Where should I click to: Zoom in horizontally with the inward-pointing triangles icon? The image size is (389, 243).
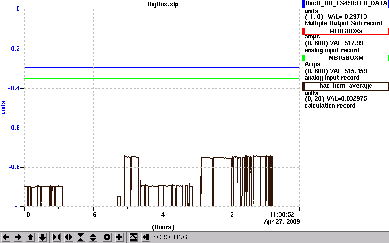click(x=57, y=237)
